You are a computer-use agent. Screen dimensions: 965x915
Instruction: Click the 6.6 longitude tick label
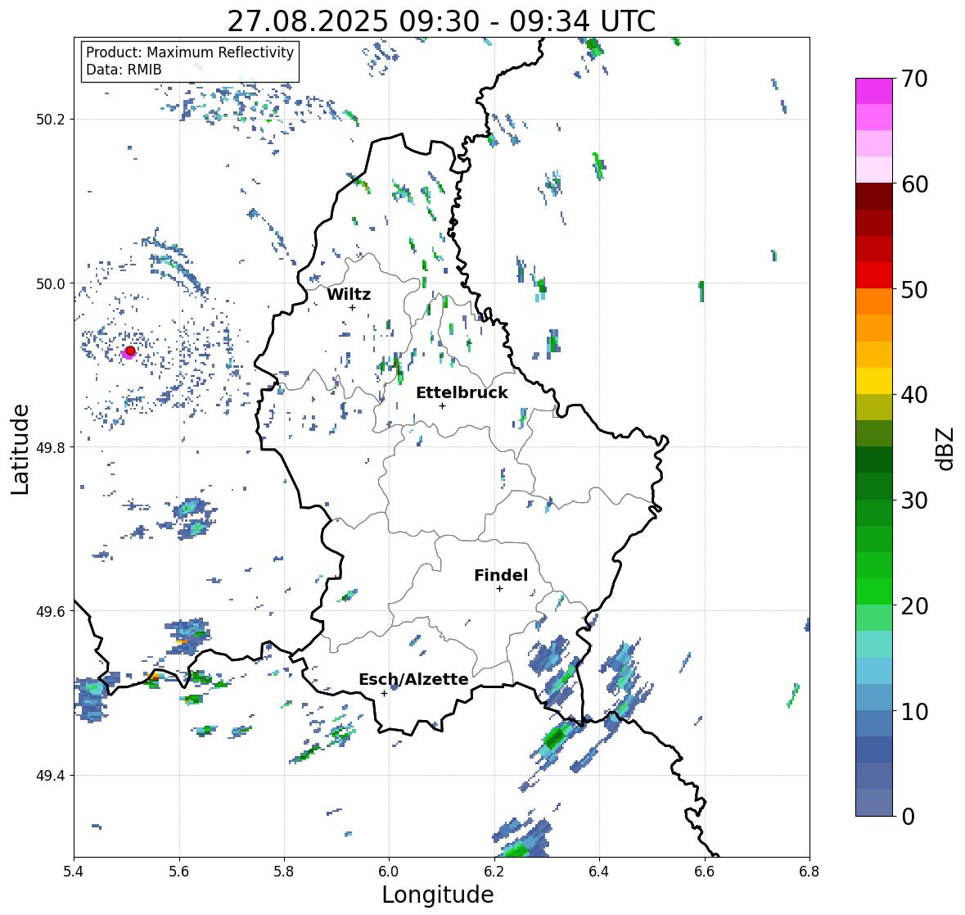coord(705,872)
